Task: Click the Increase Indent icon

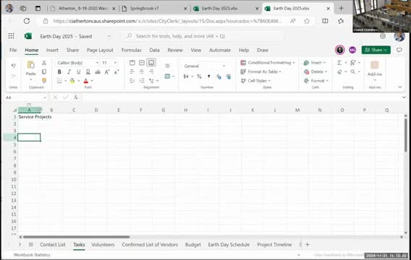Action: click(x=142, y=81)
